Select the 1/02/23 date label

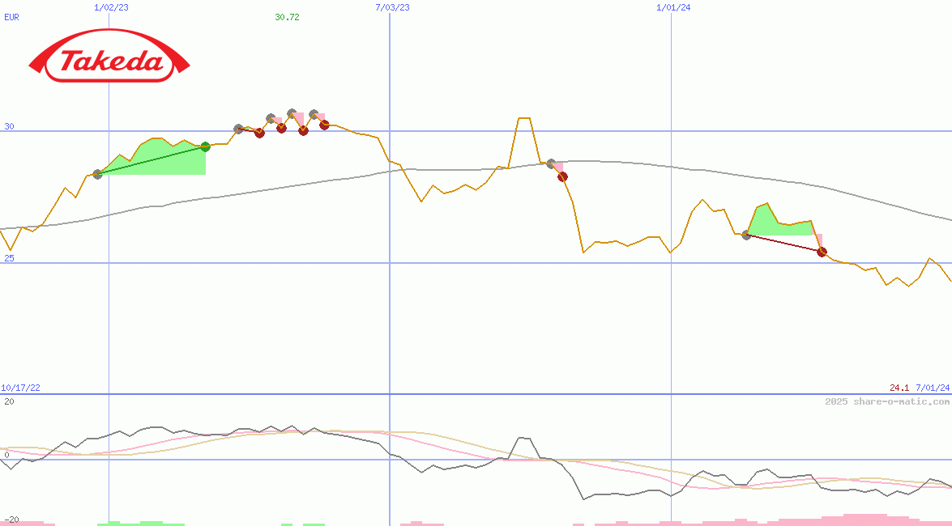(x=111, y=7)
